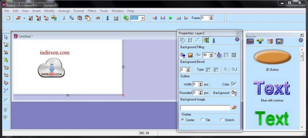Open the Window menu
The height and width of the screenshot is (138, 308).
pyautogui.click(x=118, y=11)
